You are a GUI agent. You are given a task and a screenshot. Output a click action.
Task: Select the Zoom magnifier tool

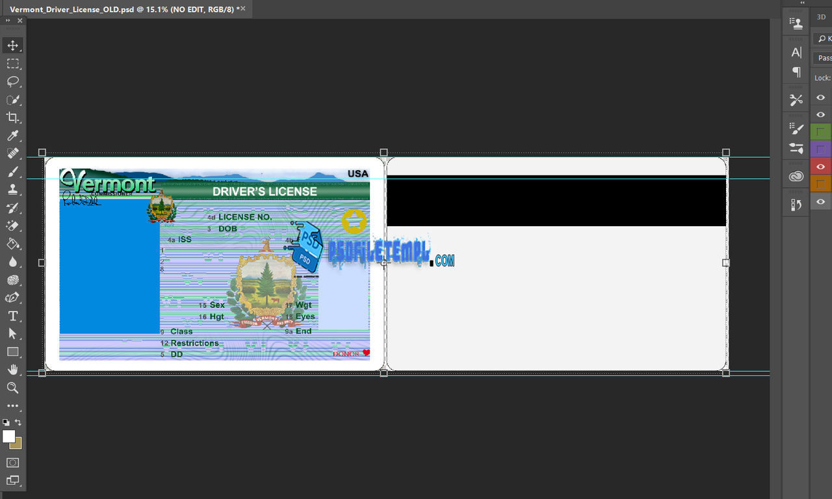(12, 388)
